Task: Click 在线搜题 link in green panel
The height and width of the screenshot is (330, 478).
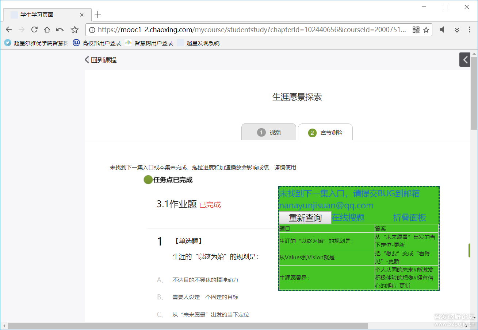Action: coord(348,218)
